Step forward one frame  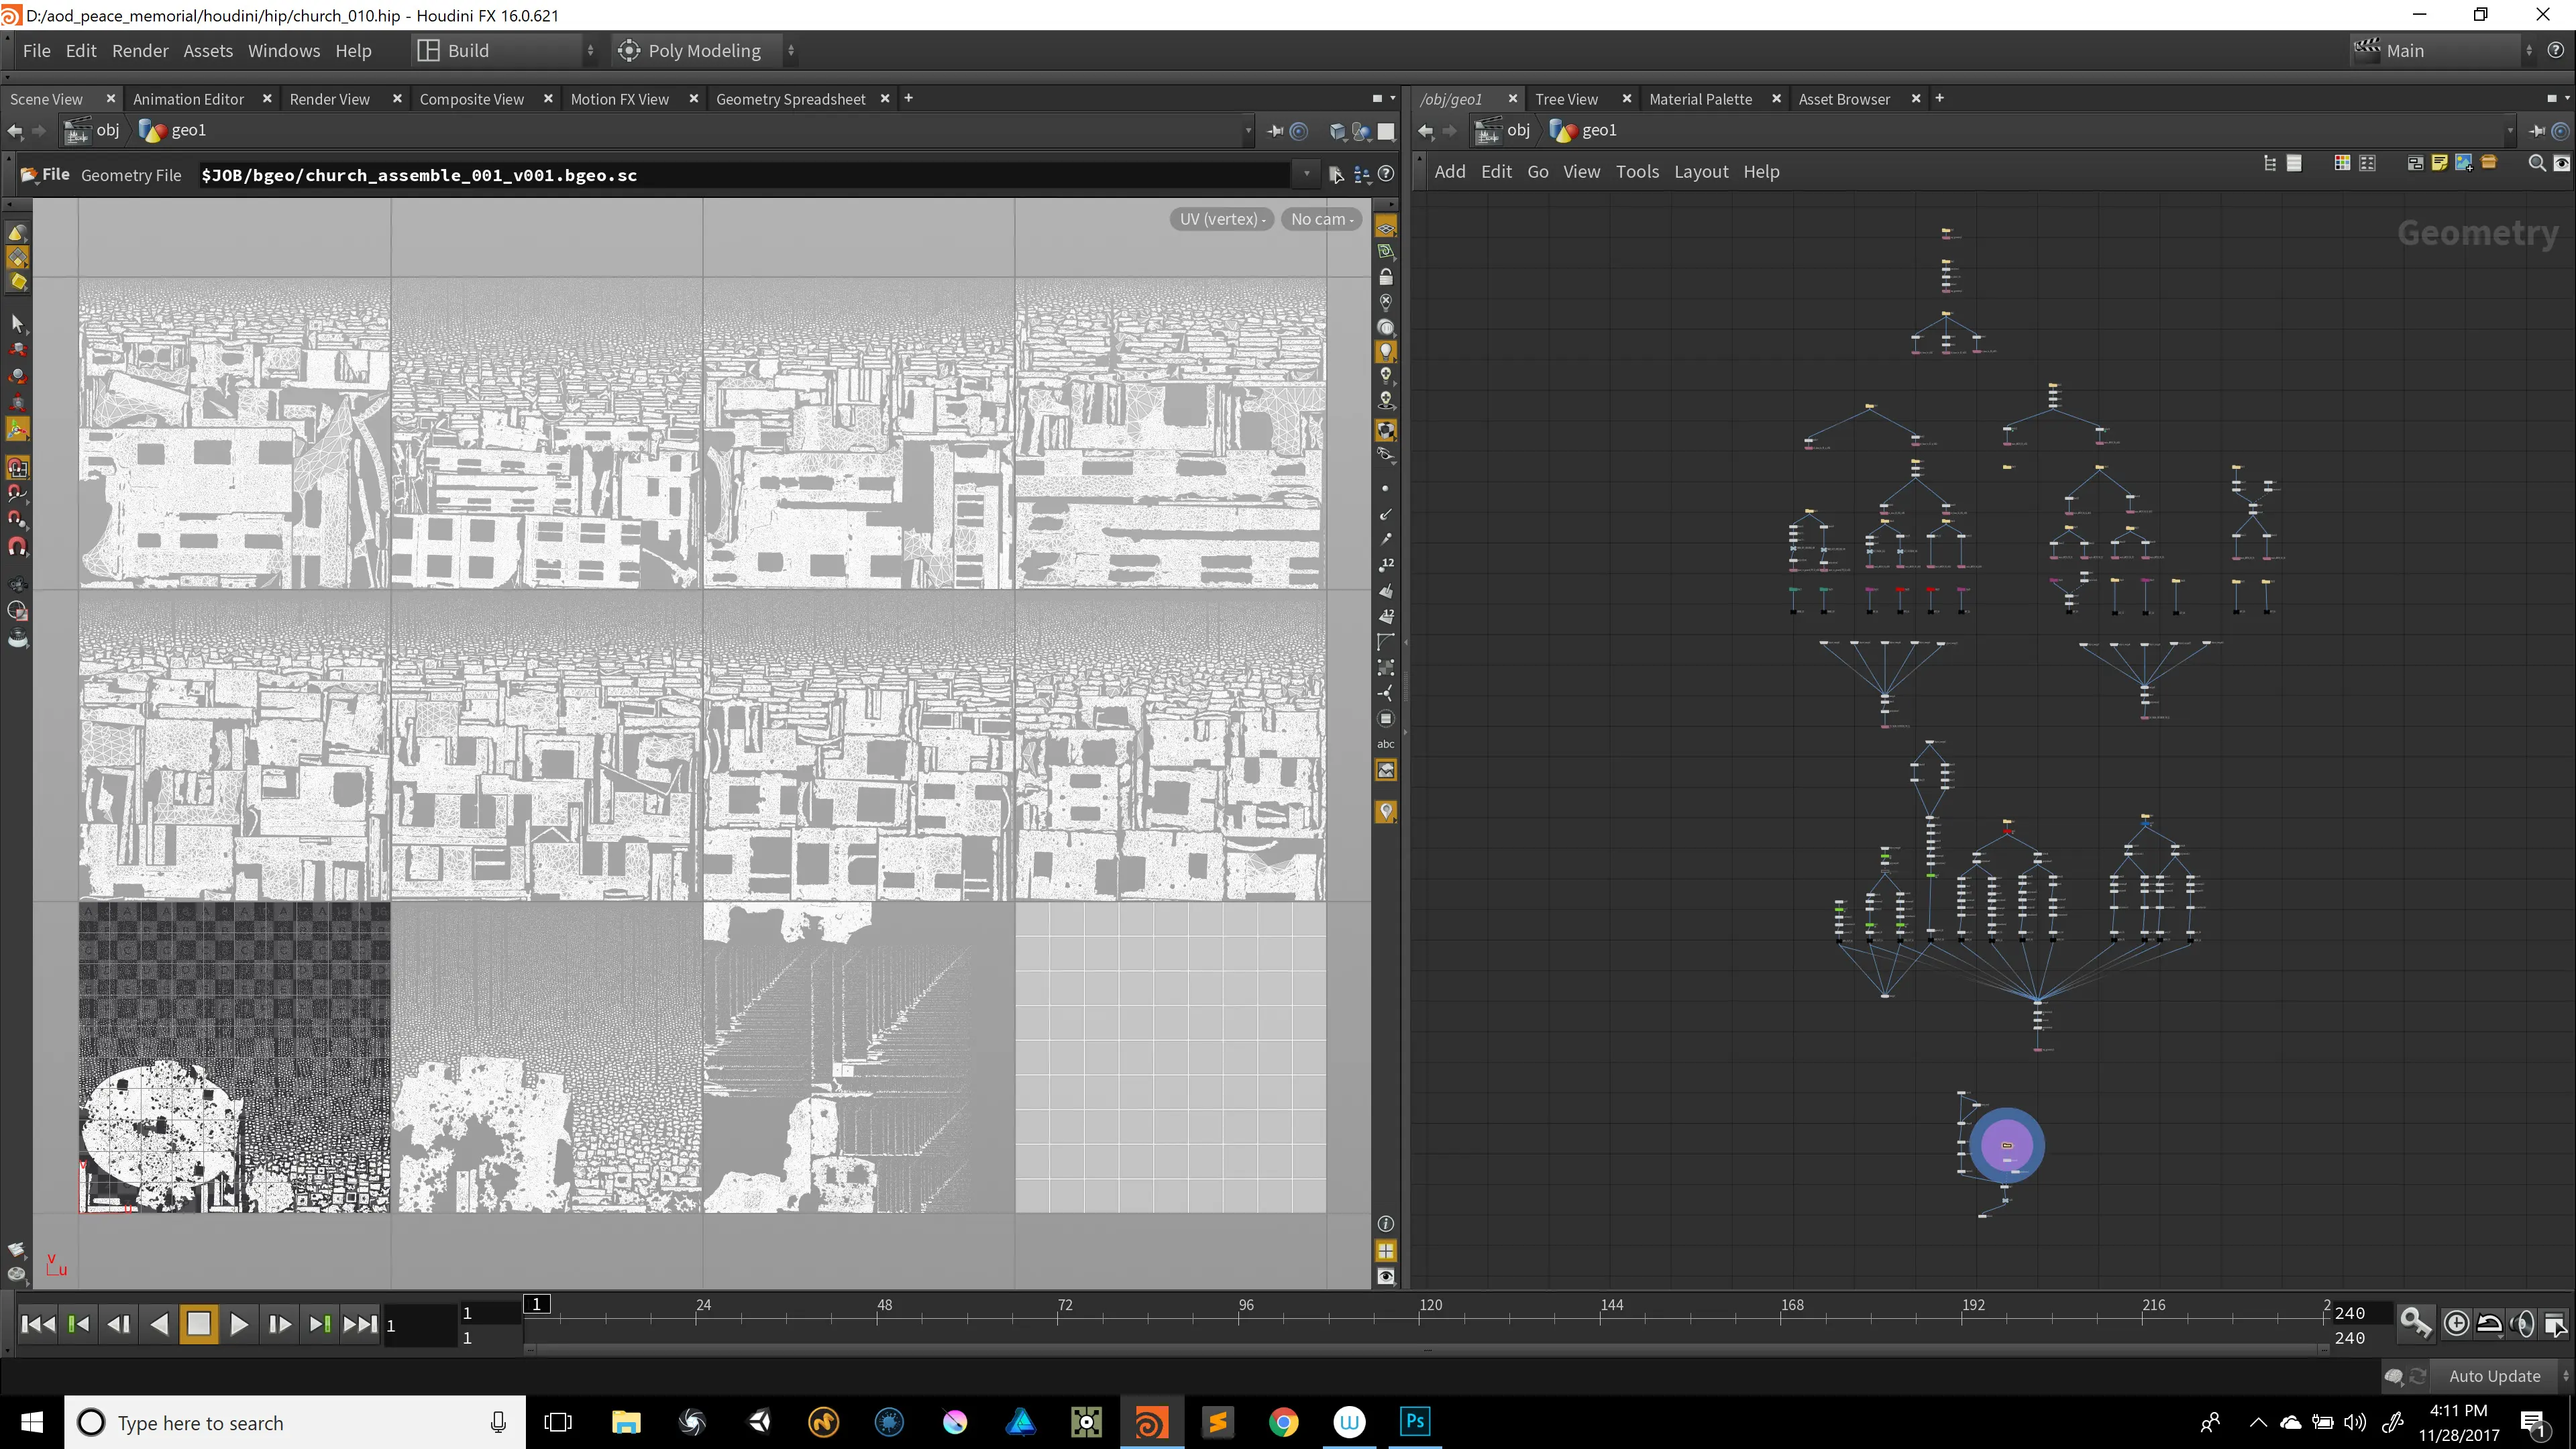[x=279, y=1324]
